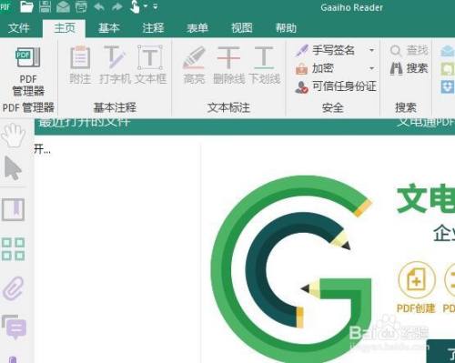Click the envelope icon at ribbon right edge
The height and width of the screenshot is (363, 455).
pos(448,51)
